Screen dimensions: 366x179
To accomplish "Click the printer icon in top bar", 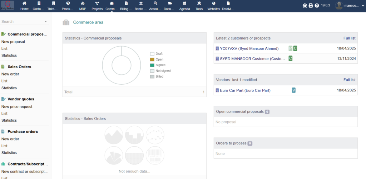I will (311, 6).
